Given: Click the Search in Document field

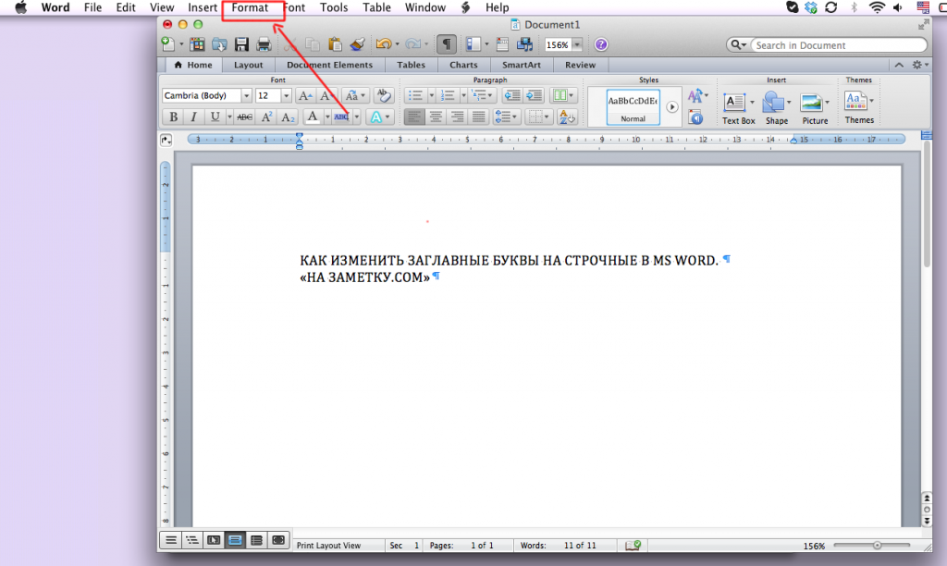Looking at the screenshot, I should 838,45.
